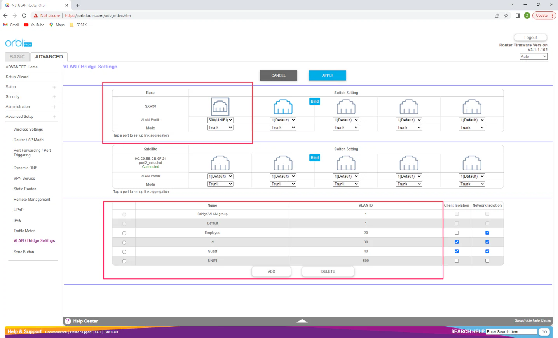The height and width of the screenshot is (338, 558).
Task: Enable Client Isolation for Employee VLAN
Action: pyautogui.click(x=457, y=233)
